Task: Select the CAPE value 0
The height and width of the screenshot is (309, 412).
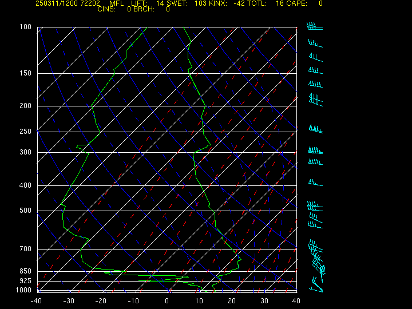Action: (x=320, y=3)
